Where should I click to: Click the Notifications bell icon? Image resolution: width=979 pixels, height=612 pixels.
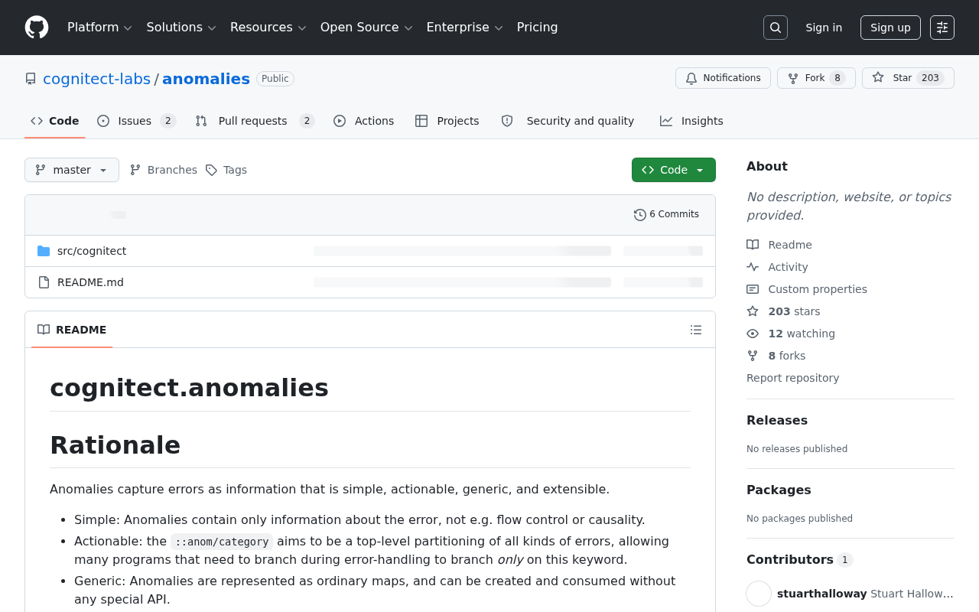(x=691, y=78)
